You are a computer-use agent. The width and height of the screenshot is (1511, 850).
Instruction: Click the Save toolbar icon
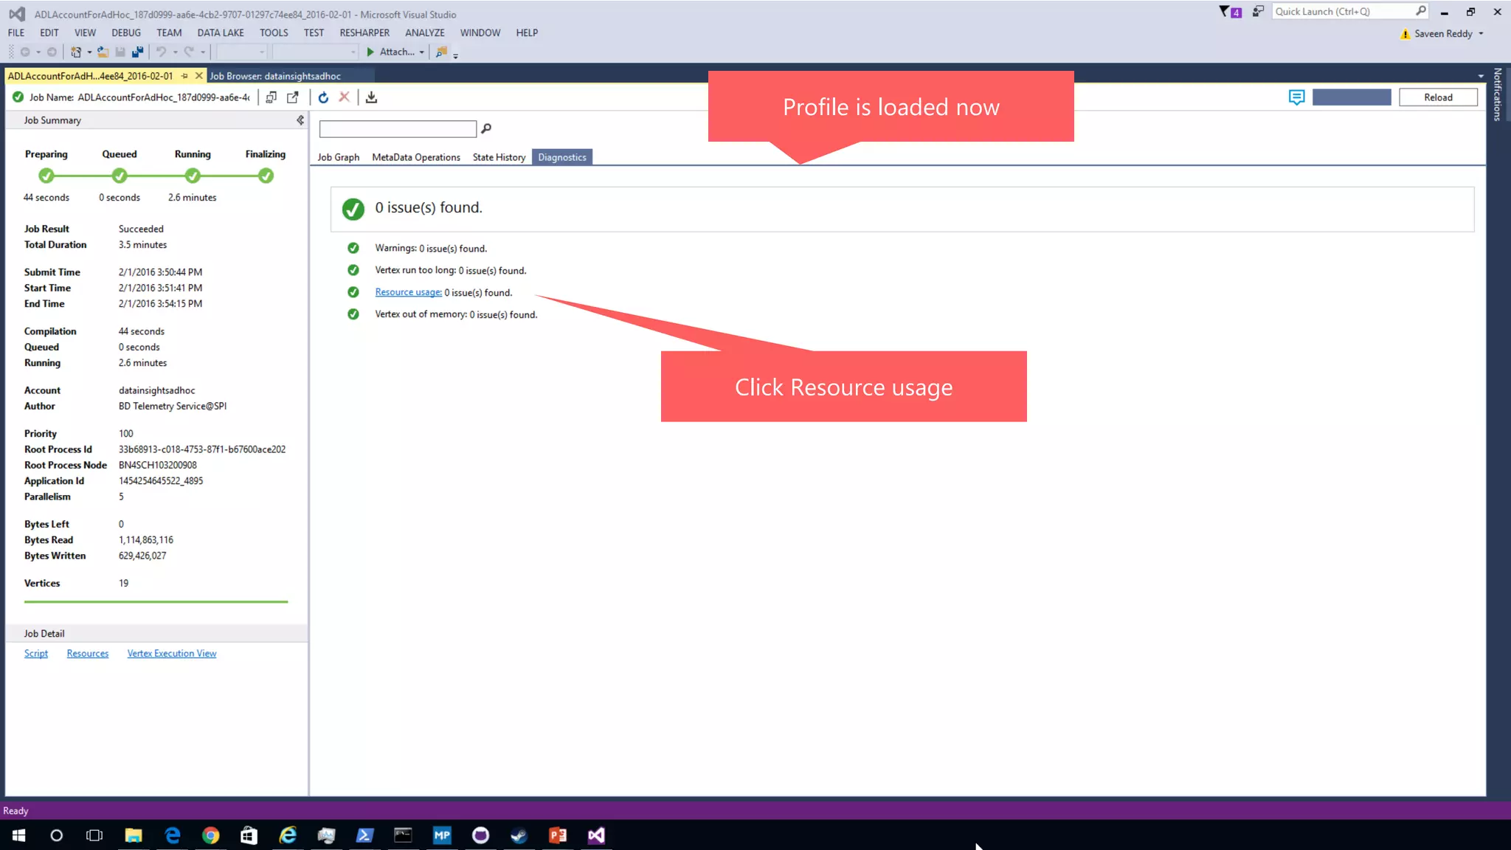tap(120, 52)
